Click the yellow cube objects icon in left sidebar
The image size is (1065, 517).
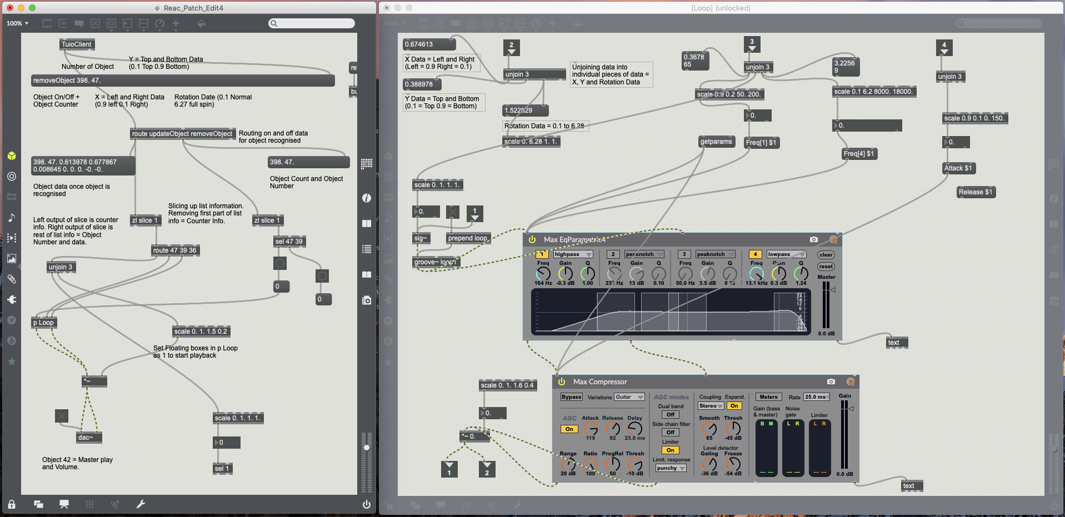[12, 156]
